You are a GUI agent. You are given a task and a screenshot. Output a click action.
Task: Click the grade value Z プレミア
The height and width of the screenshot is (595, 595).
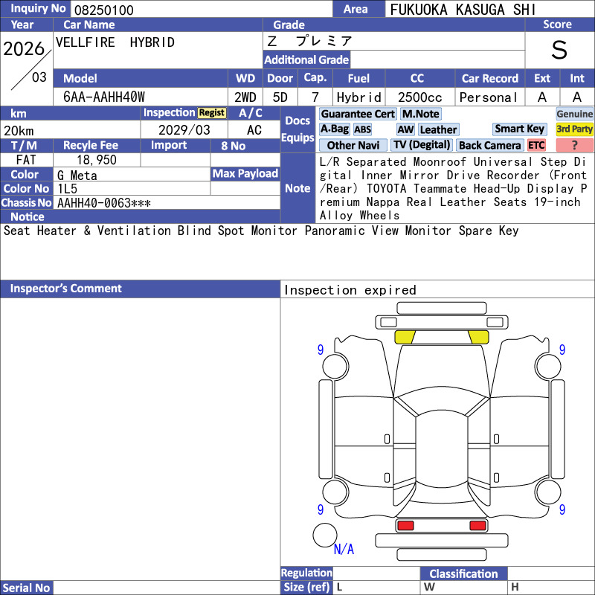(x=309, y=41)
